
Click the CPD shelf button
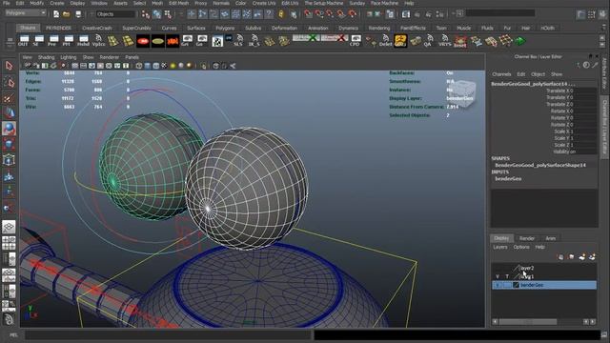[x=356, y=40]
